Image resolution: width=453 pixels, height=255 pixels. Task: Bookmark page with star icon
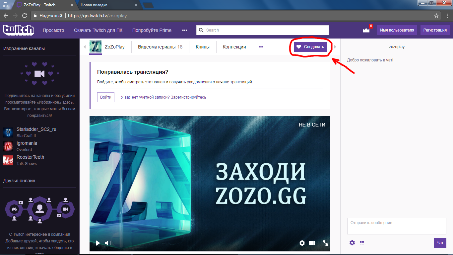[436, 16]
